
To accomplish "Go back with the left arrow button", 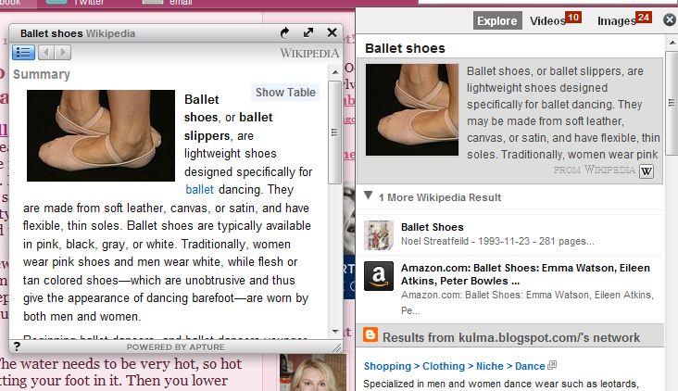I will [x=45, y=53].
